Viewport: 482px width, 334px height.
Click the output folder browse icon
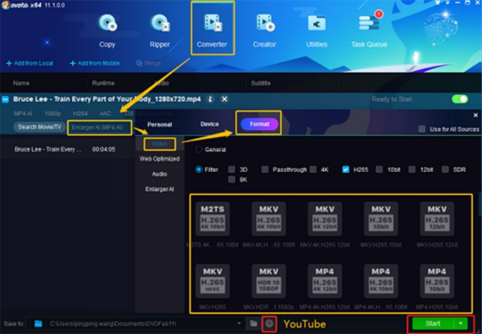point(253,324)
